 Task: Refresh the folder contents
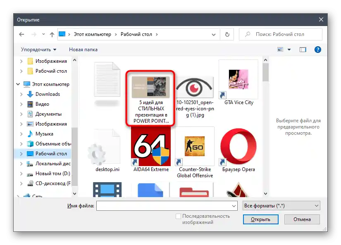227,34
